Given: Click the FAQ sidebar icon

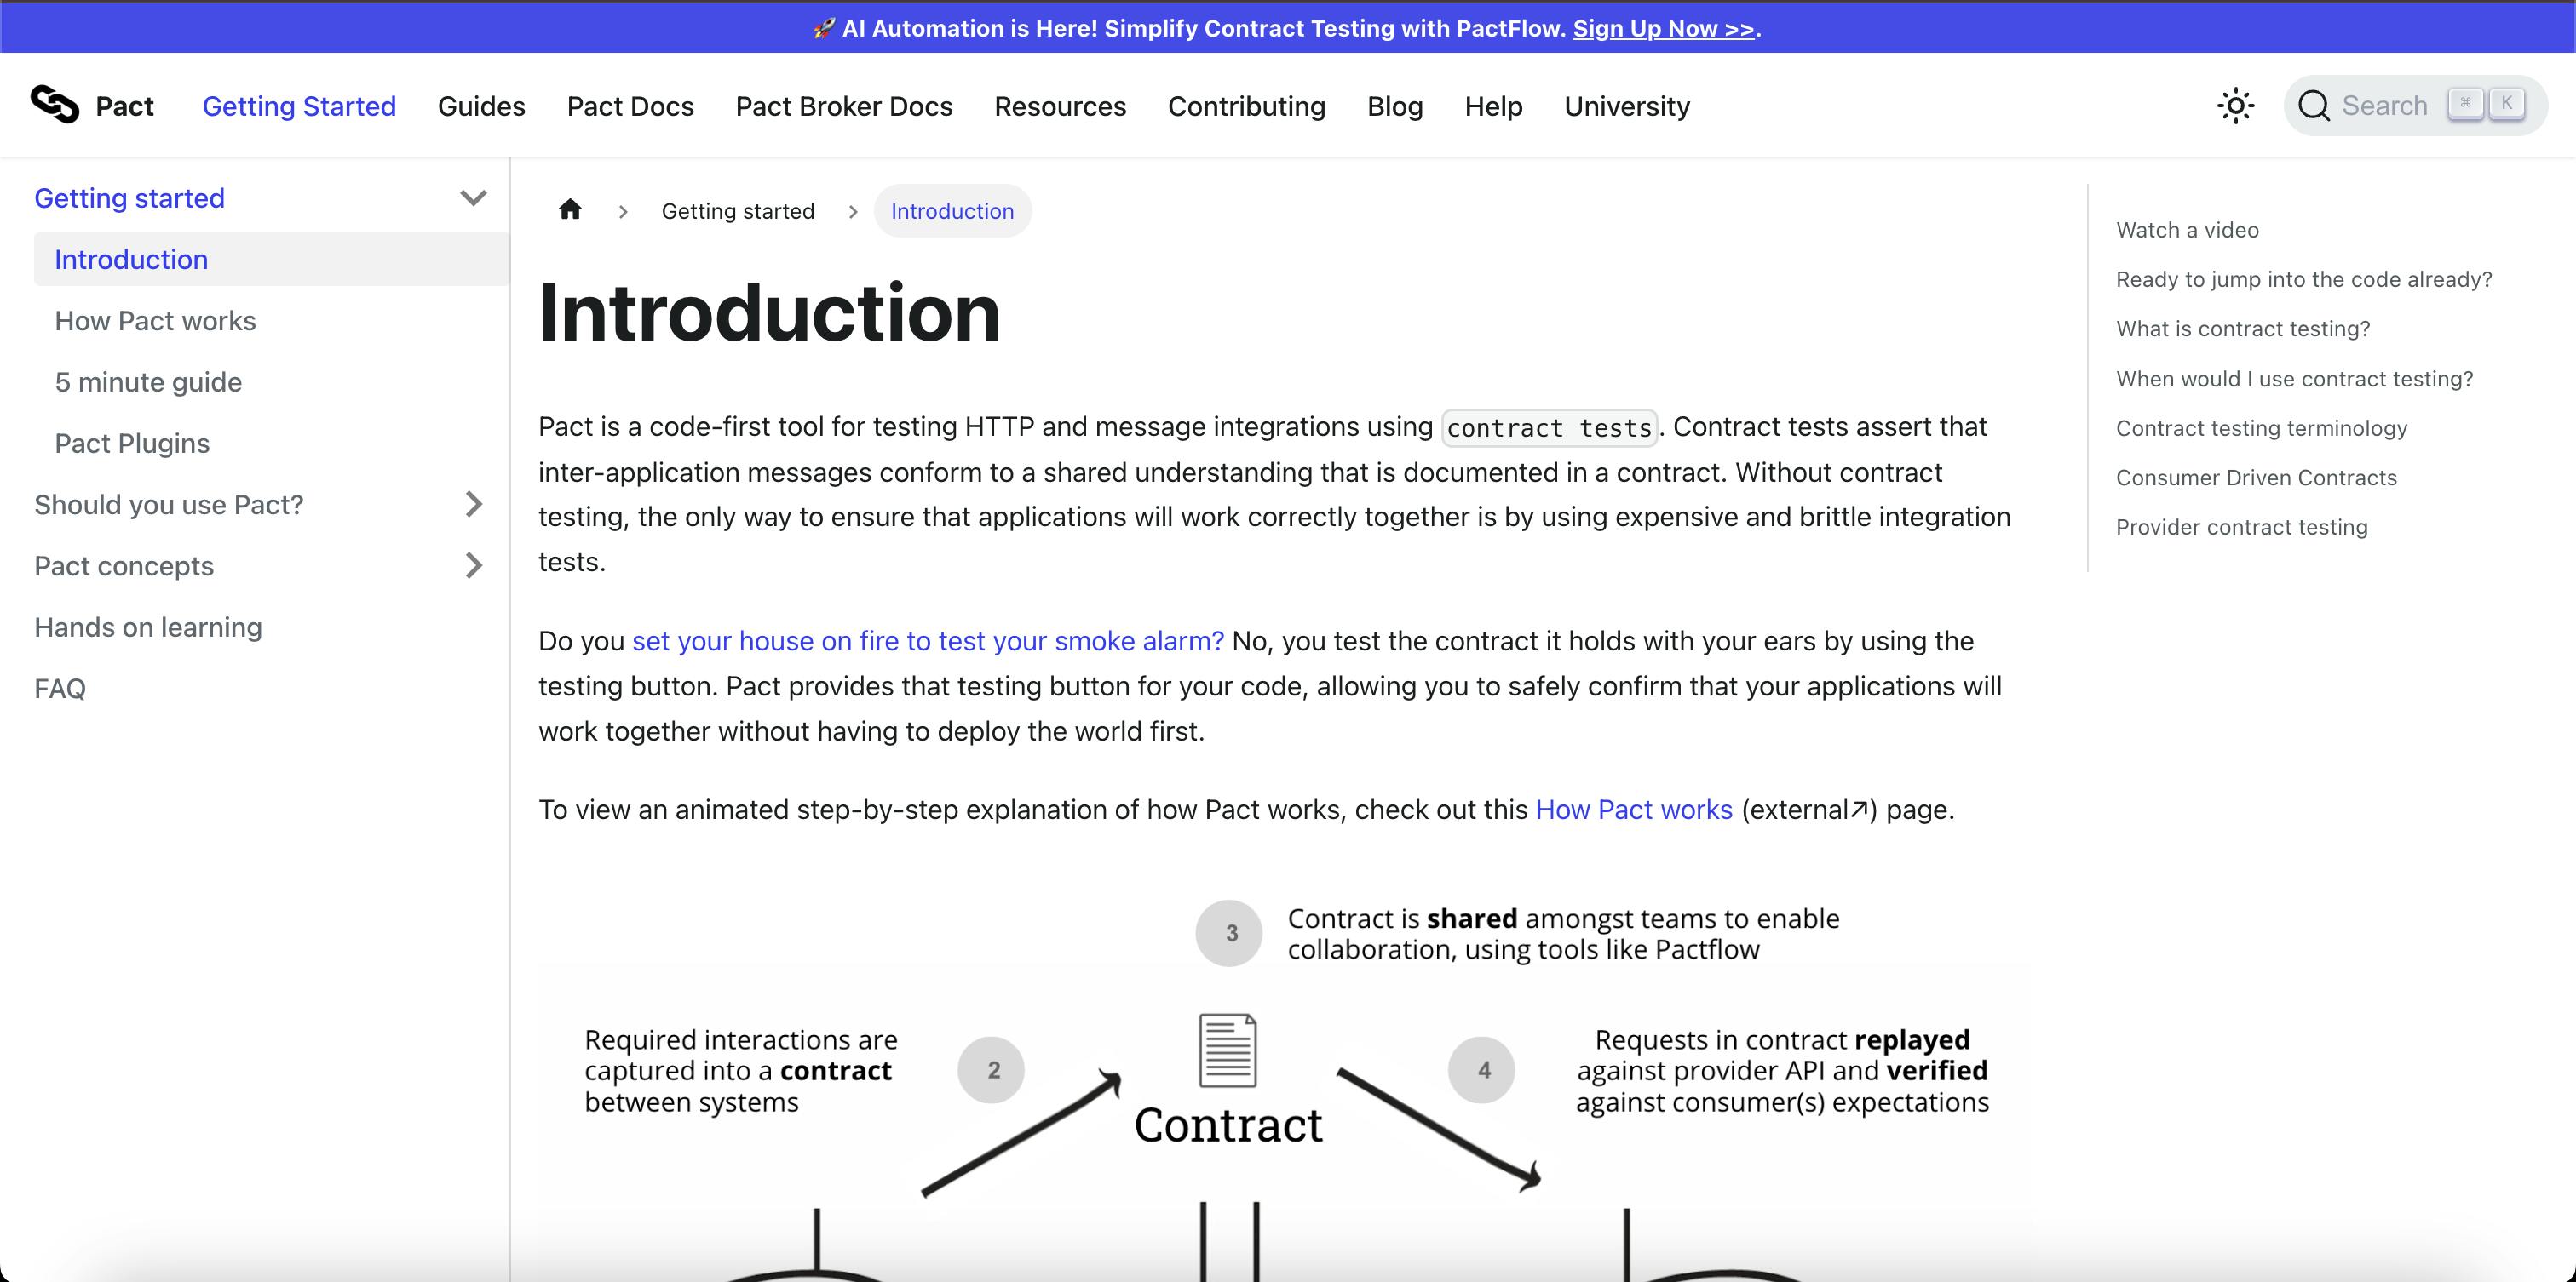Looking at the screenshot, I should tap(60, 686).
